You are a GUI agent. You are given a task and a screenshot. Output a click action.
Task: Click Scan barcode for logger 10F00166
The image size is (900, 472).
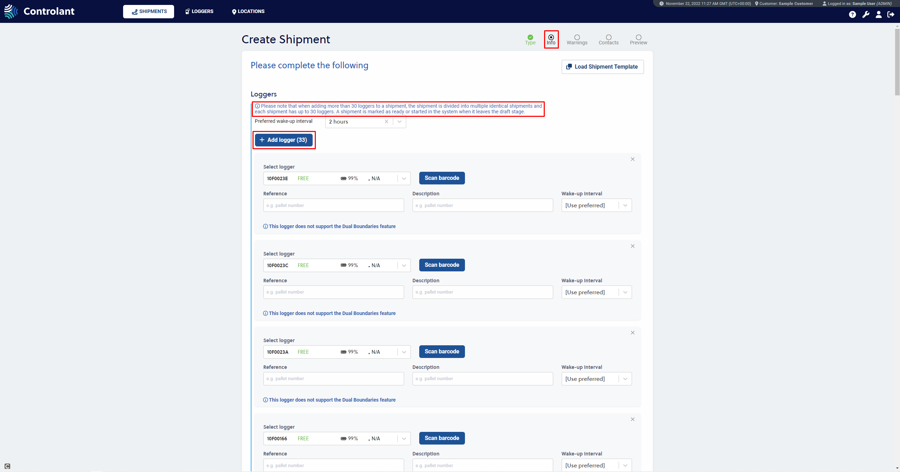442,438
